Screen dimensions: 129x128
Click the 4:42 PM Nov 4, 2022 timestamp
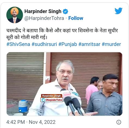point(31,122)
